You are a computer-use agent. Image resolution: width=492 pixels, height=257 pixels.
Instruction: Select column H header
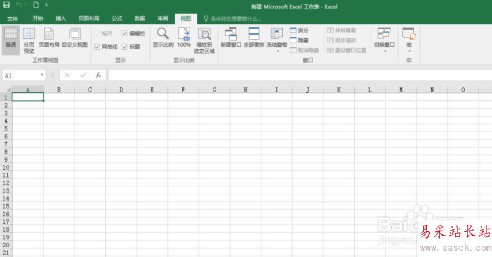pos(245,89)
